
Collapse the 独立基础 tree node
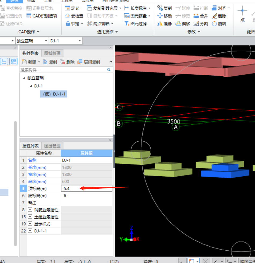(24, 78)
